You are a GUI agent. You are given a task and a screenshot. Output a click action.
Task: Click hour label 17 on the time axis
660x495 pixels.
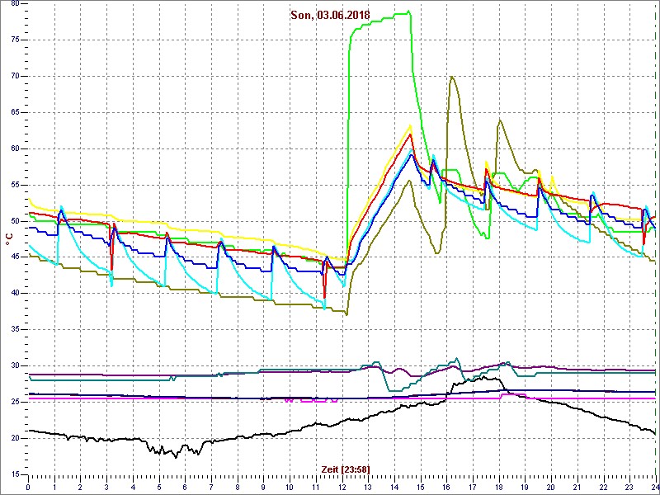coord(473,486)
